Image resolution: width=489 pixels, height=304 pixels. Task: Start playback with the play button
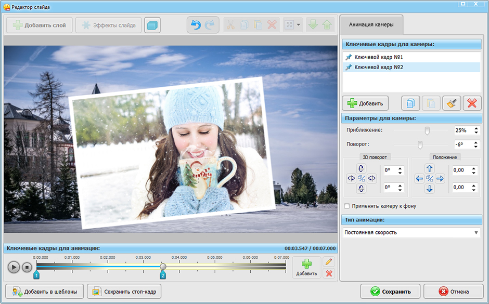click(x=14, y=267)
